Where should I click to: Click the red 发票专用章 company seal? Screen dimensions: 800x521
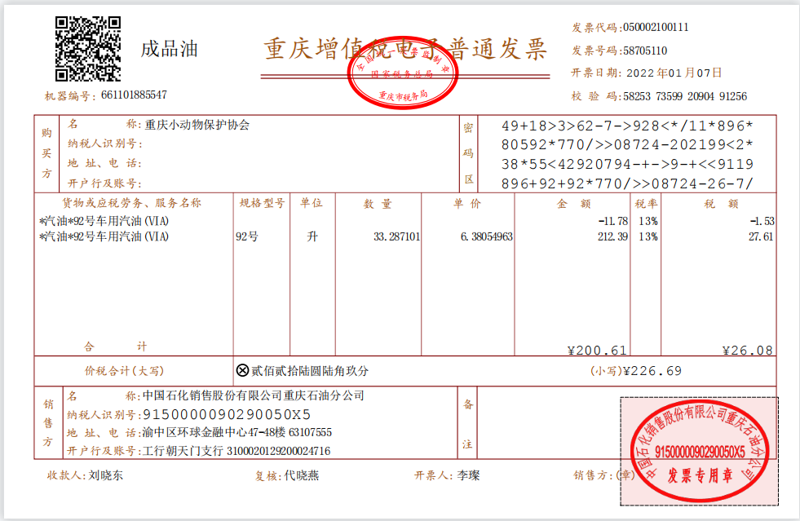pyautogui.click(x=700, y=451)
